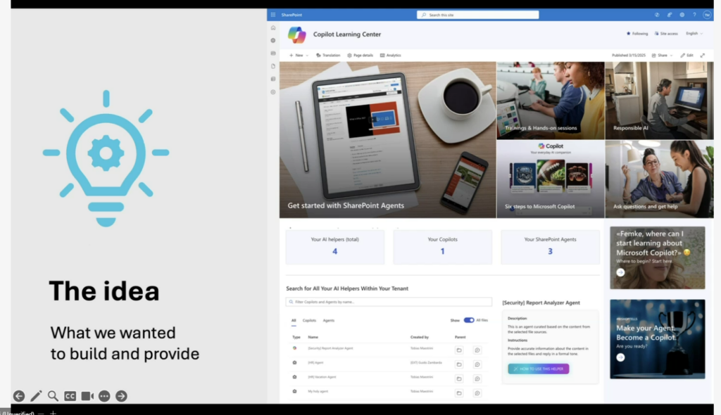The width and height of the screenshot is (721, 415).
Task: Expand the English language dropdown
Action: point(694,34)
